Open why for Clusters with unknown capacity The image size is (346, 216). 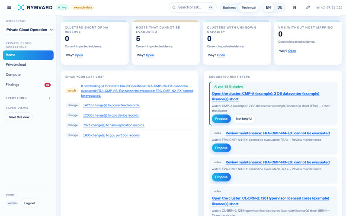point(221,55)
